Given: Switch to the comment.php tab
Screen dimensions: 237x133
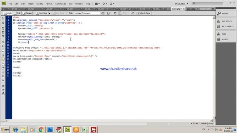Looking at the screenshot, I should click(23, 9).
